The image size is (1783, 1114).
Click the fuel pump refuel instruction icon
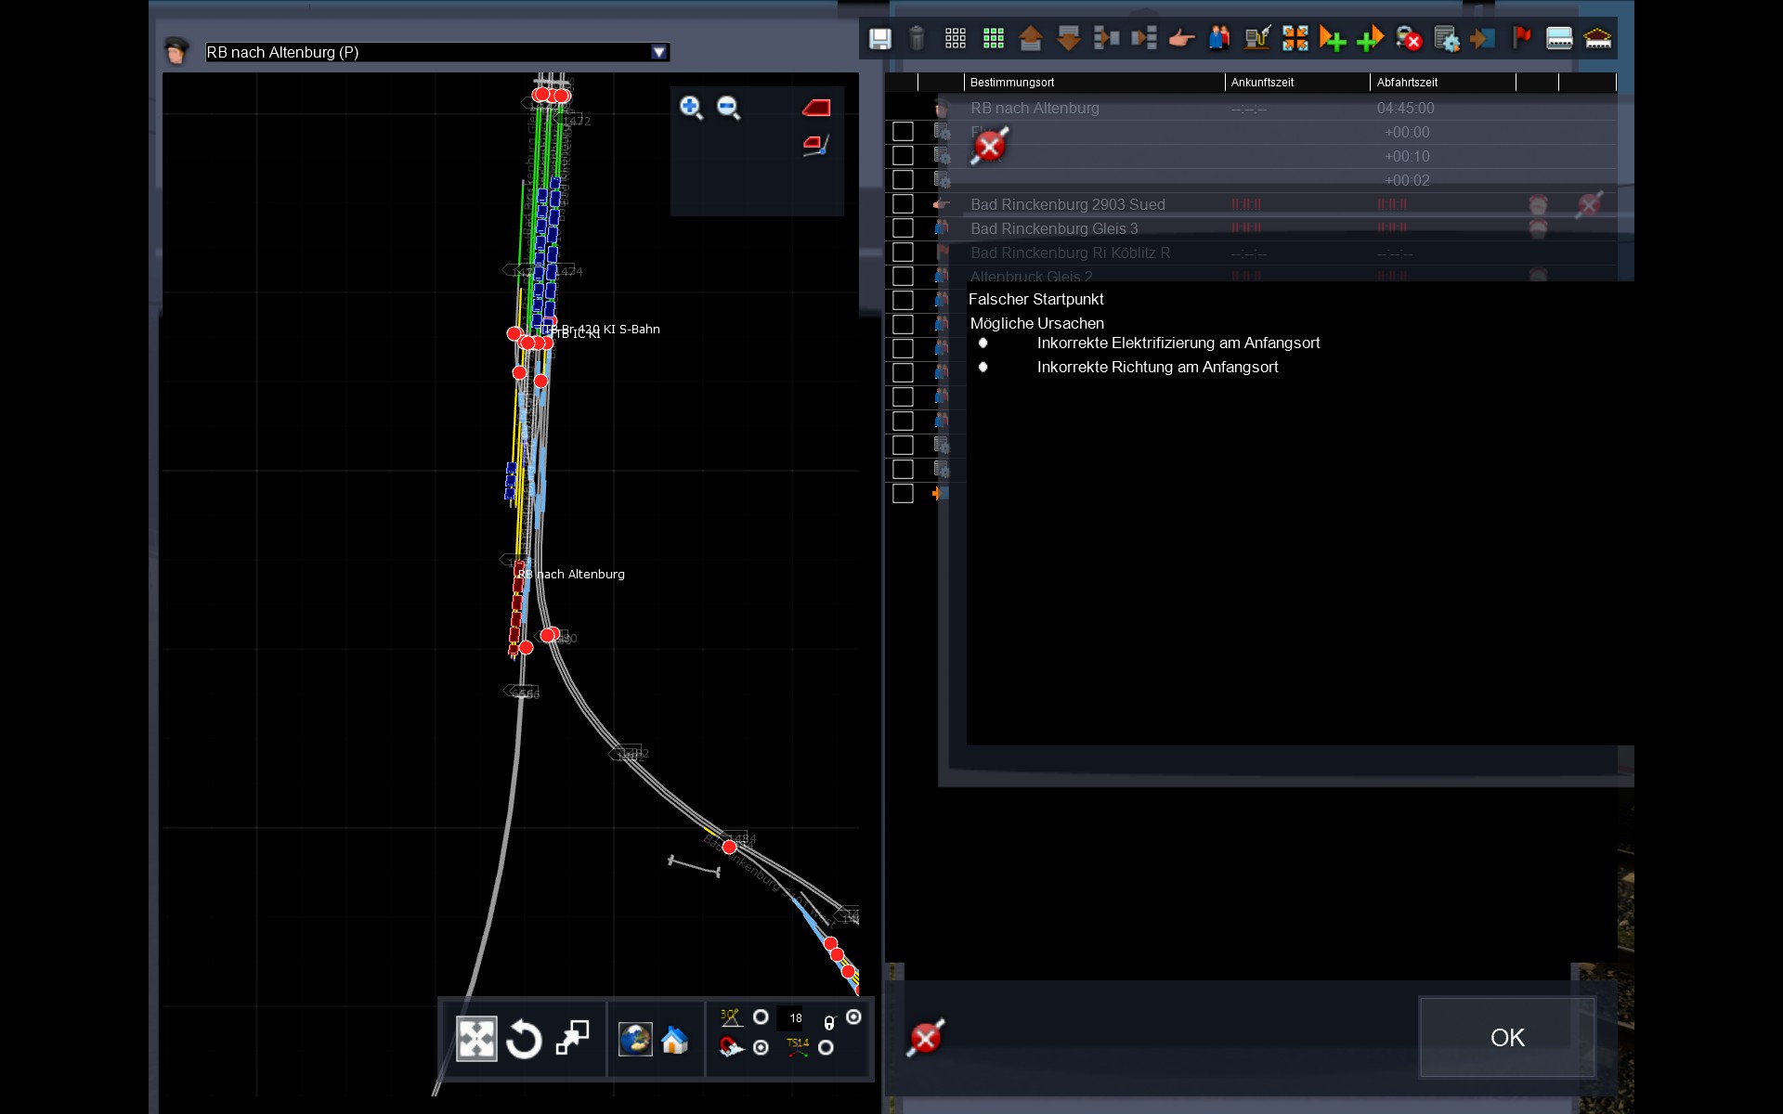pyautogui.click(x=1256, y=38)
